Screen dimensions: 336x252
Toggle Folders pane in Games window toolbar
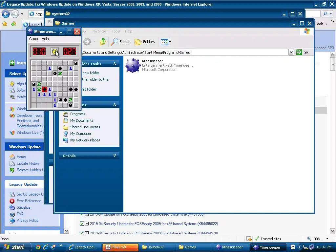click(x=145, y=42)
